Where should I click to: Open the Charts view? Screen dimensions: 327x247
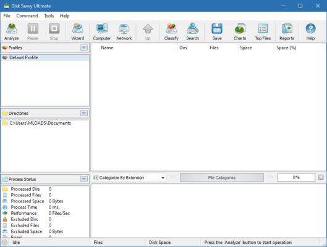(x=240, y=31)
